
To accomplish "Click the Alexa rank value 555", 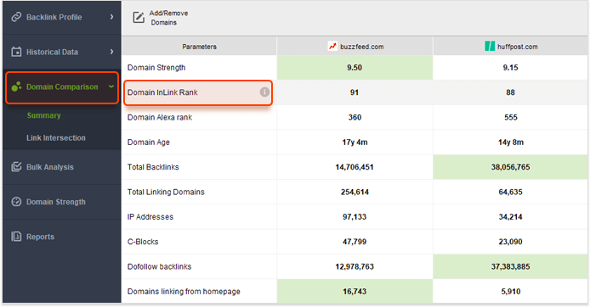I will [511, 118].
